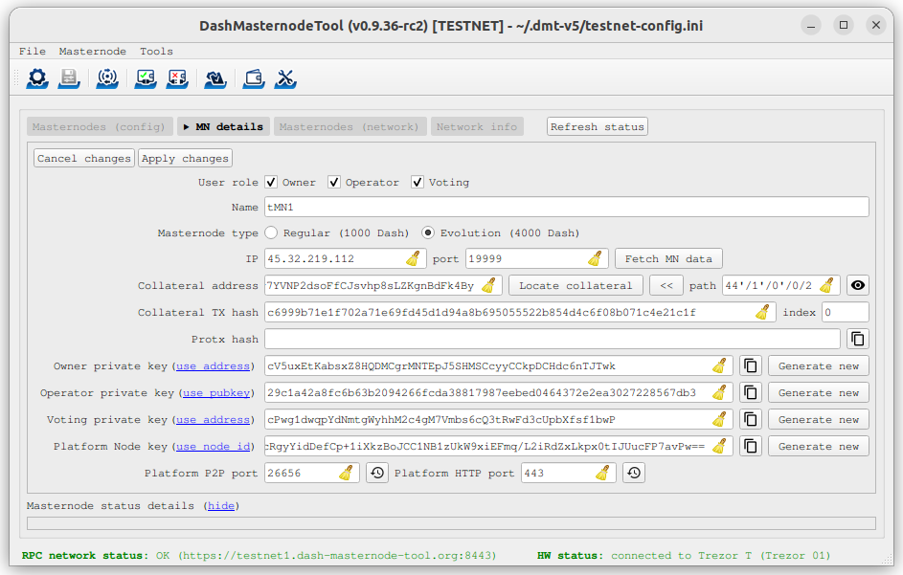Clear the Collateral TX hash field
Screen dimensions: 903x575
point(762,312)
